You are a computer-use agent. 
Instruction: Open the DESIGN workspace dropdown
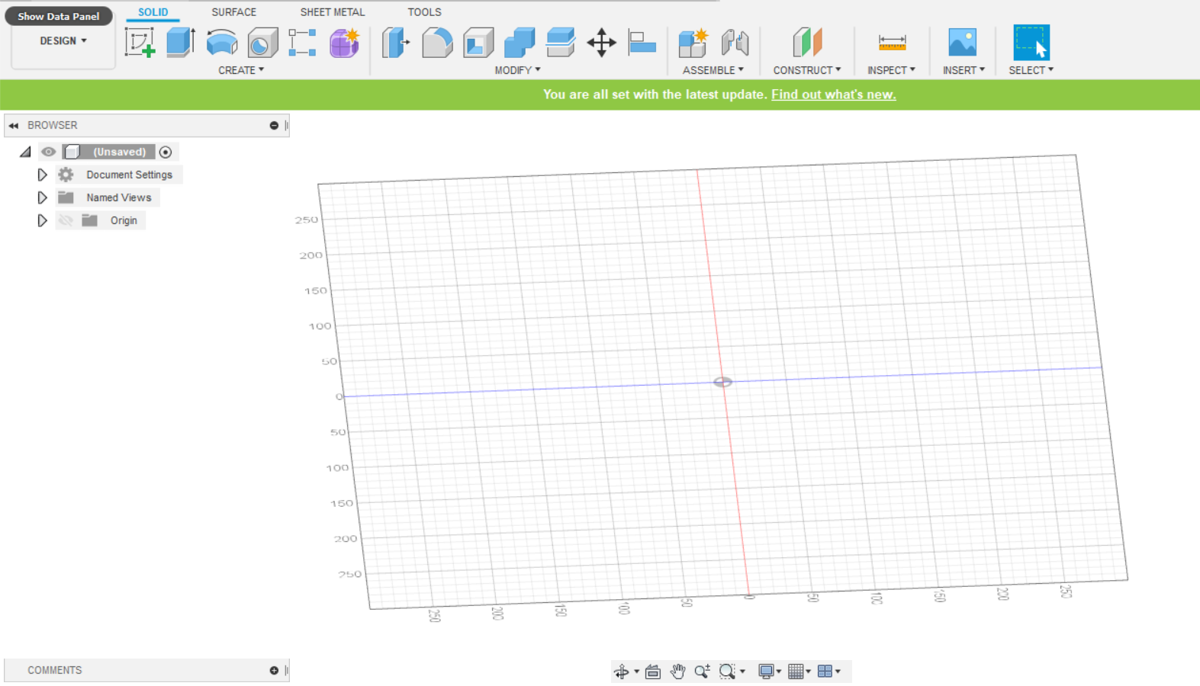pyautogui.click(x=63, y=41)
